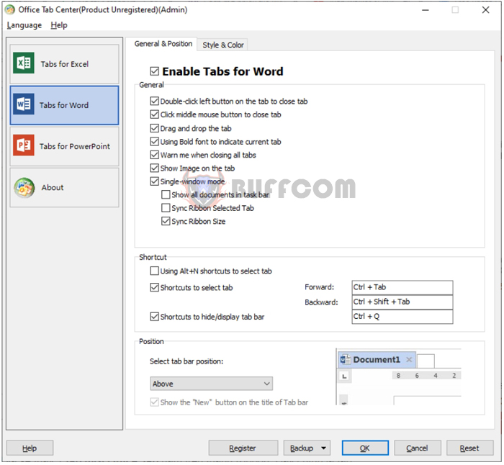Toggle Enable Tabs for Word checkbox
This screenshot has width=504, height=465.
pyautogui.click(x=155, y=71)
